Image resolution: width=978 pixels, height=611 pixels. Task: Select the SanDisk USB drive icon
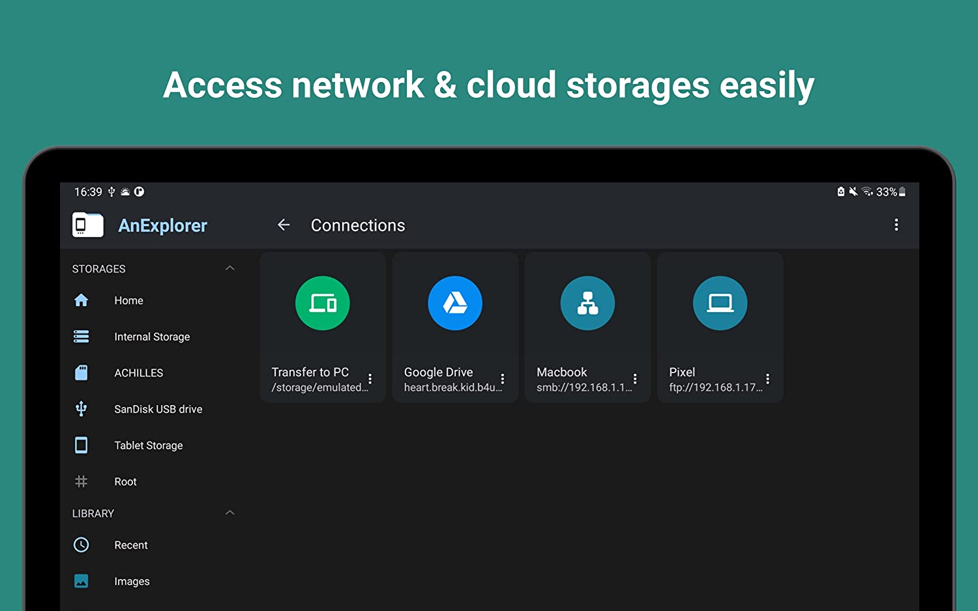(81, 408)
